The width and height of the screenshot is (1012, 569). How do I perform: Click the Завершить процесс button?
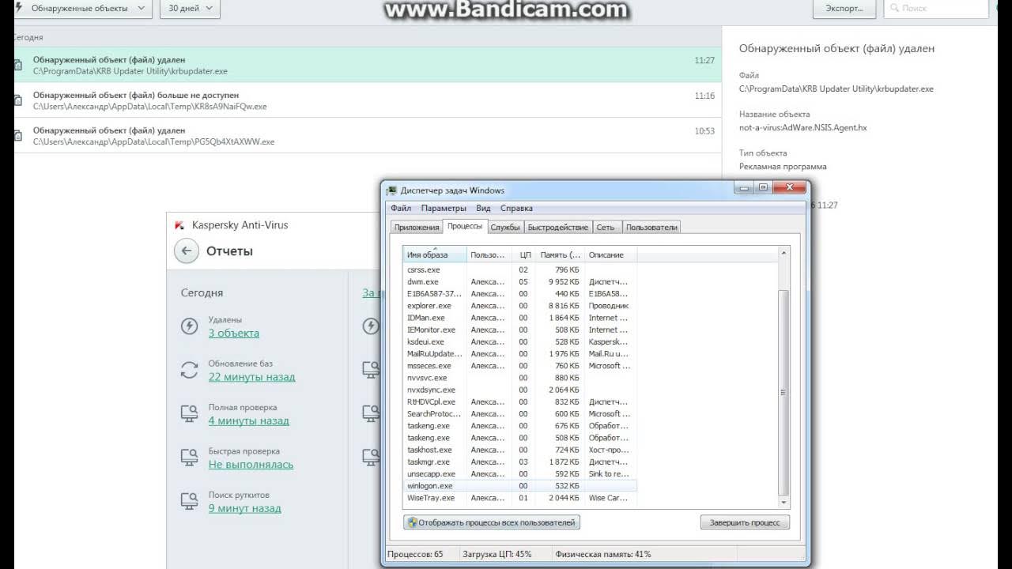point(745,522)
